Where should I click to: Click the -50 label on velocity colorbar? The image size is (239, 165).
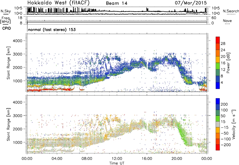click(x=224, y=133)
